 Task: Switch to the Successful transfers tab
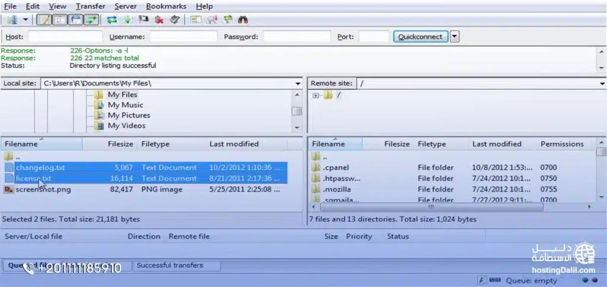click(x=170, y=266)
